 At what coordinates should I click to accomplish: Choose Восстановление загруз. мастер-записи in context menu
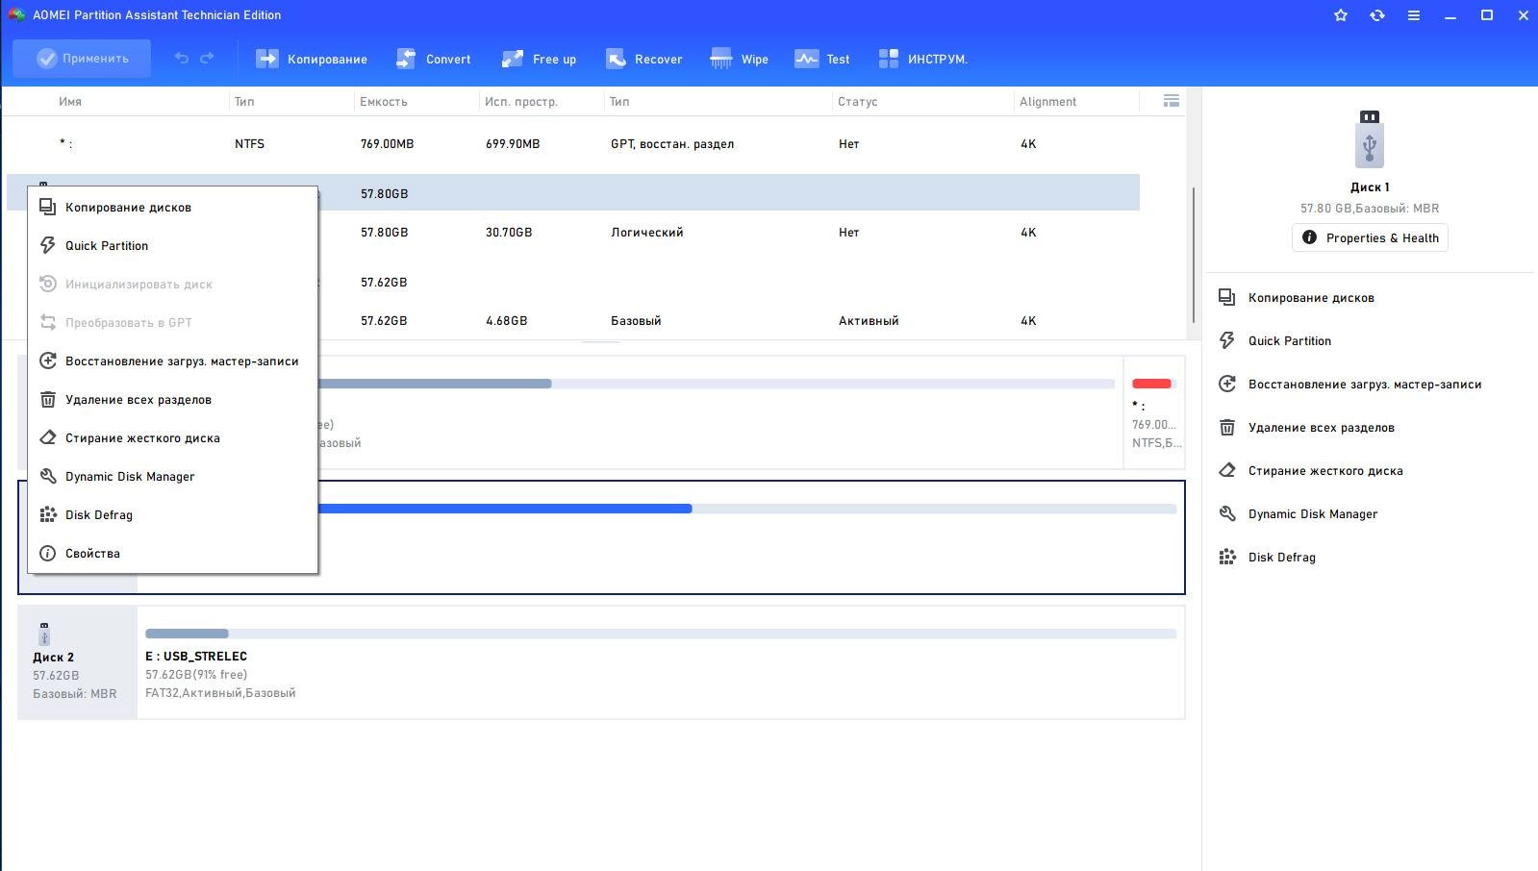tap(173, 361)
